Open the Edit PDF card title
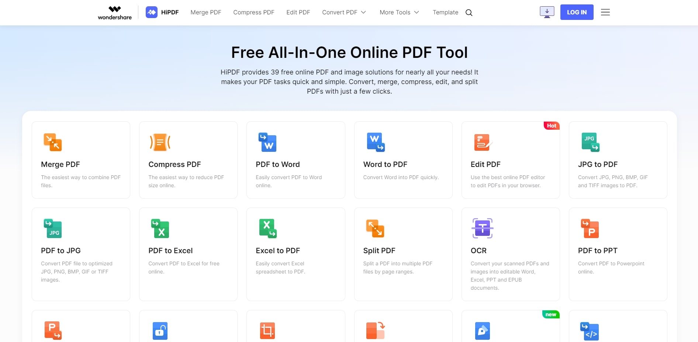 (x=486, y=164)
